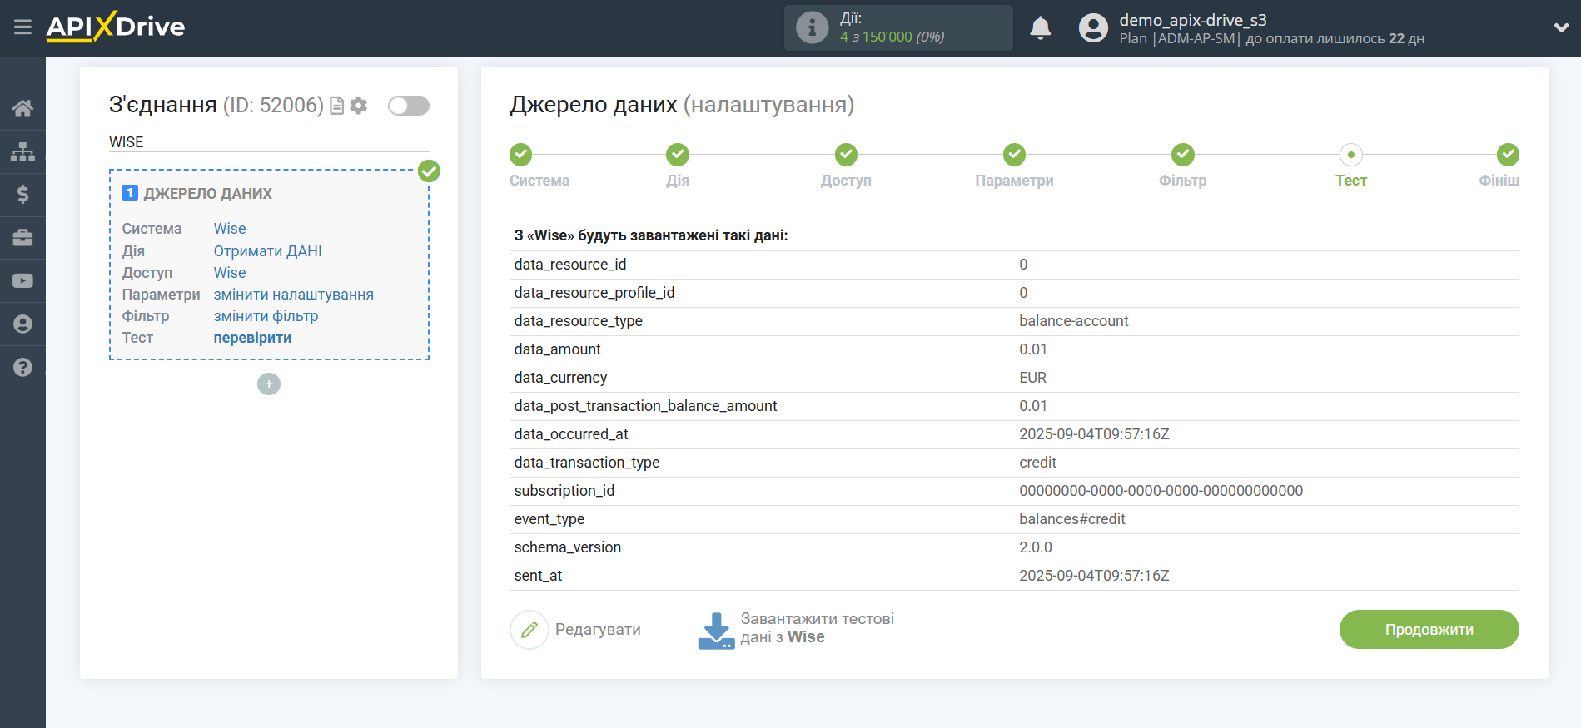Click the data_currency EUR value
The image size is (1581, 728).
pyautogui.click(x=1032, y=378)
